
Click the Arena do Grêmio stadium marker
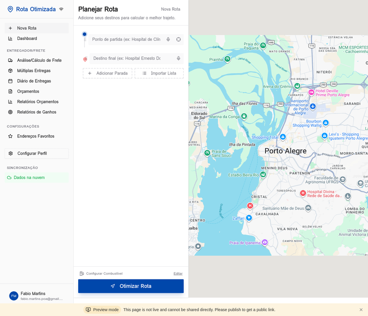coord(297,86)
